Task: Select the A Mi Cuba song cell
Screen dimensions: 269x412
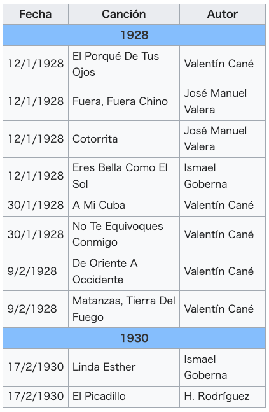Action: [124, 206]
